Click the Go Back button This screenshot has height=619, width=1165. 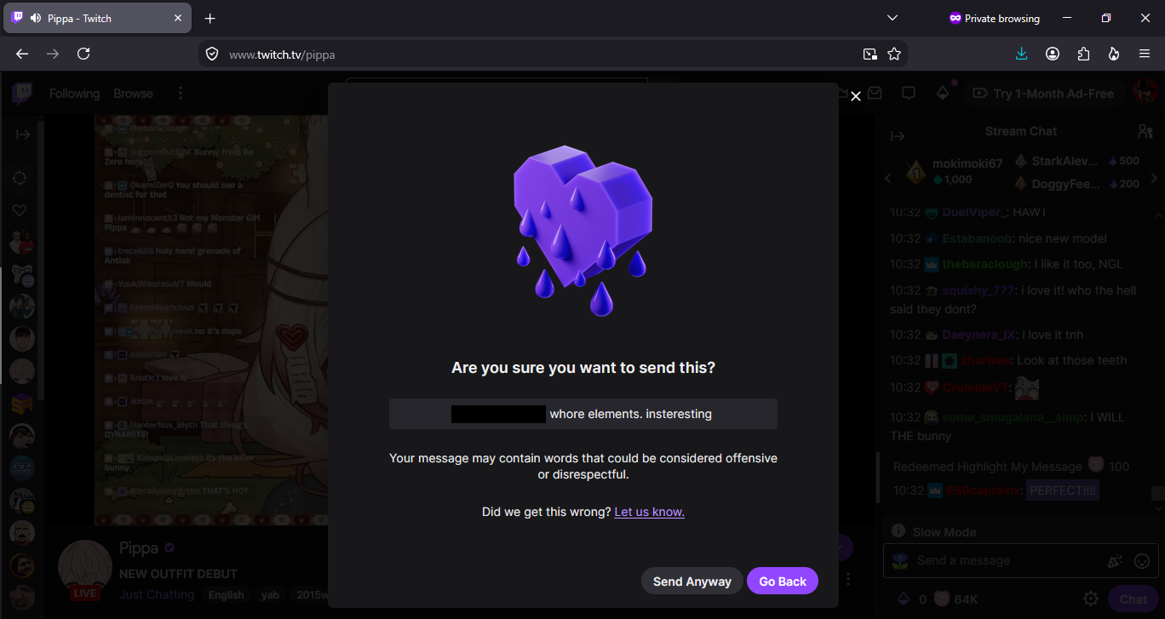tap(783, 582)
